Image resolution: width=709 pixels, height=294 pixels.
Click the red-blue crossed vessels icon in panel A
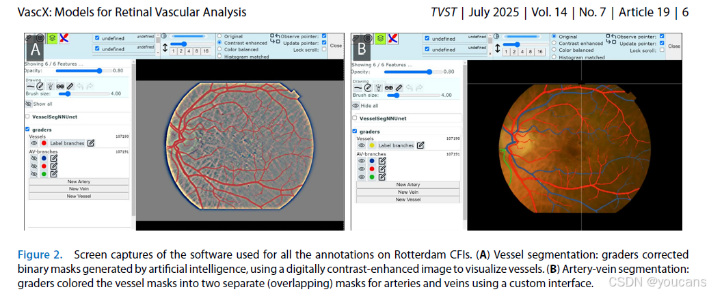pyautogui.click(x=64, y=38)
